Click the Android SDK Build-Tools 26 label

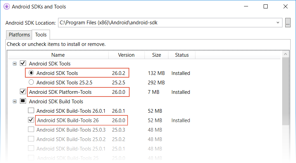(68, 120)
